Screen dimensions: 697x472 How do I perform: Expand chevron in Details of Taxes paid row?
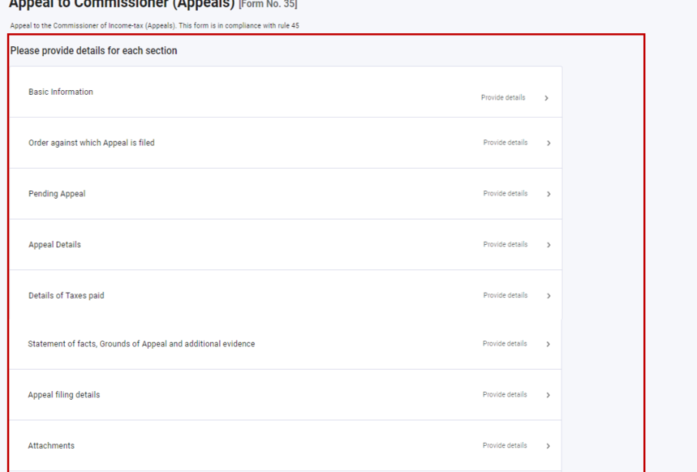tap(548, 296)
